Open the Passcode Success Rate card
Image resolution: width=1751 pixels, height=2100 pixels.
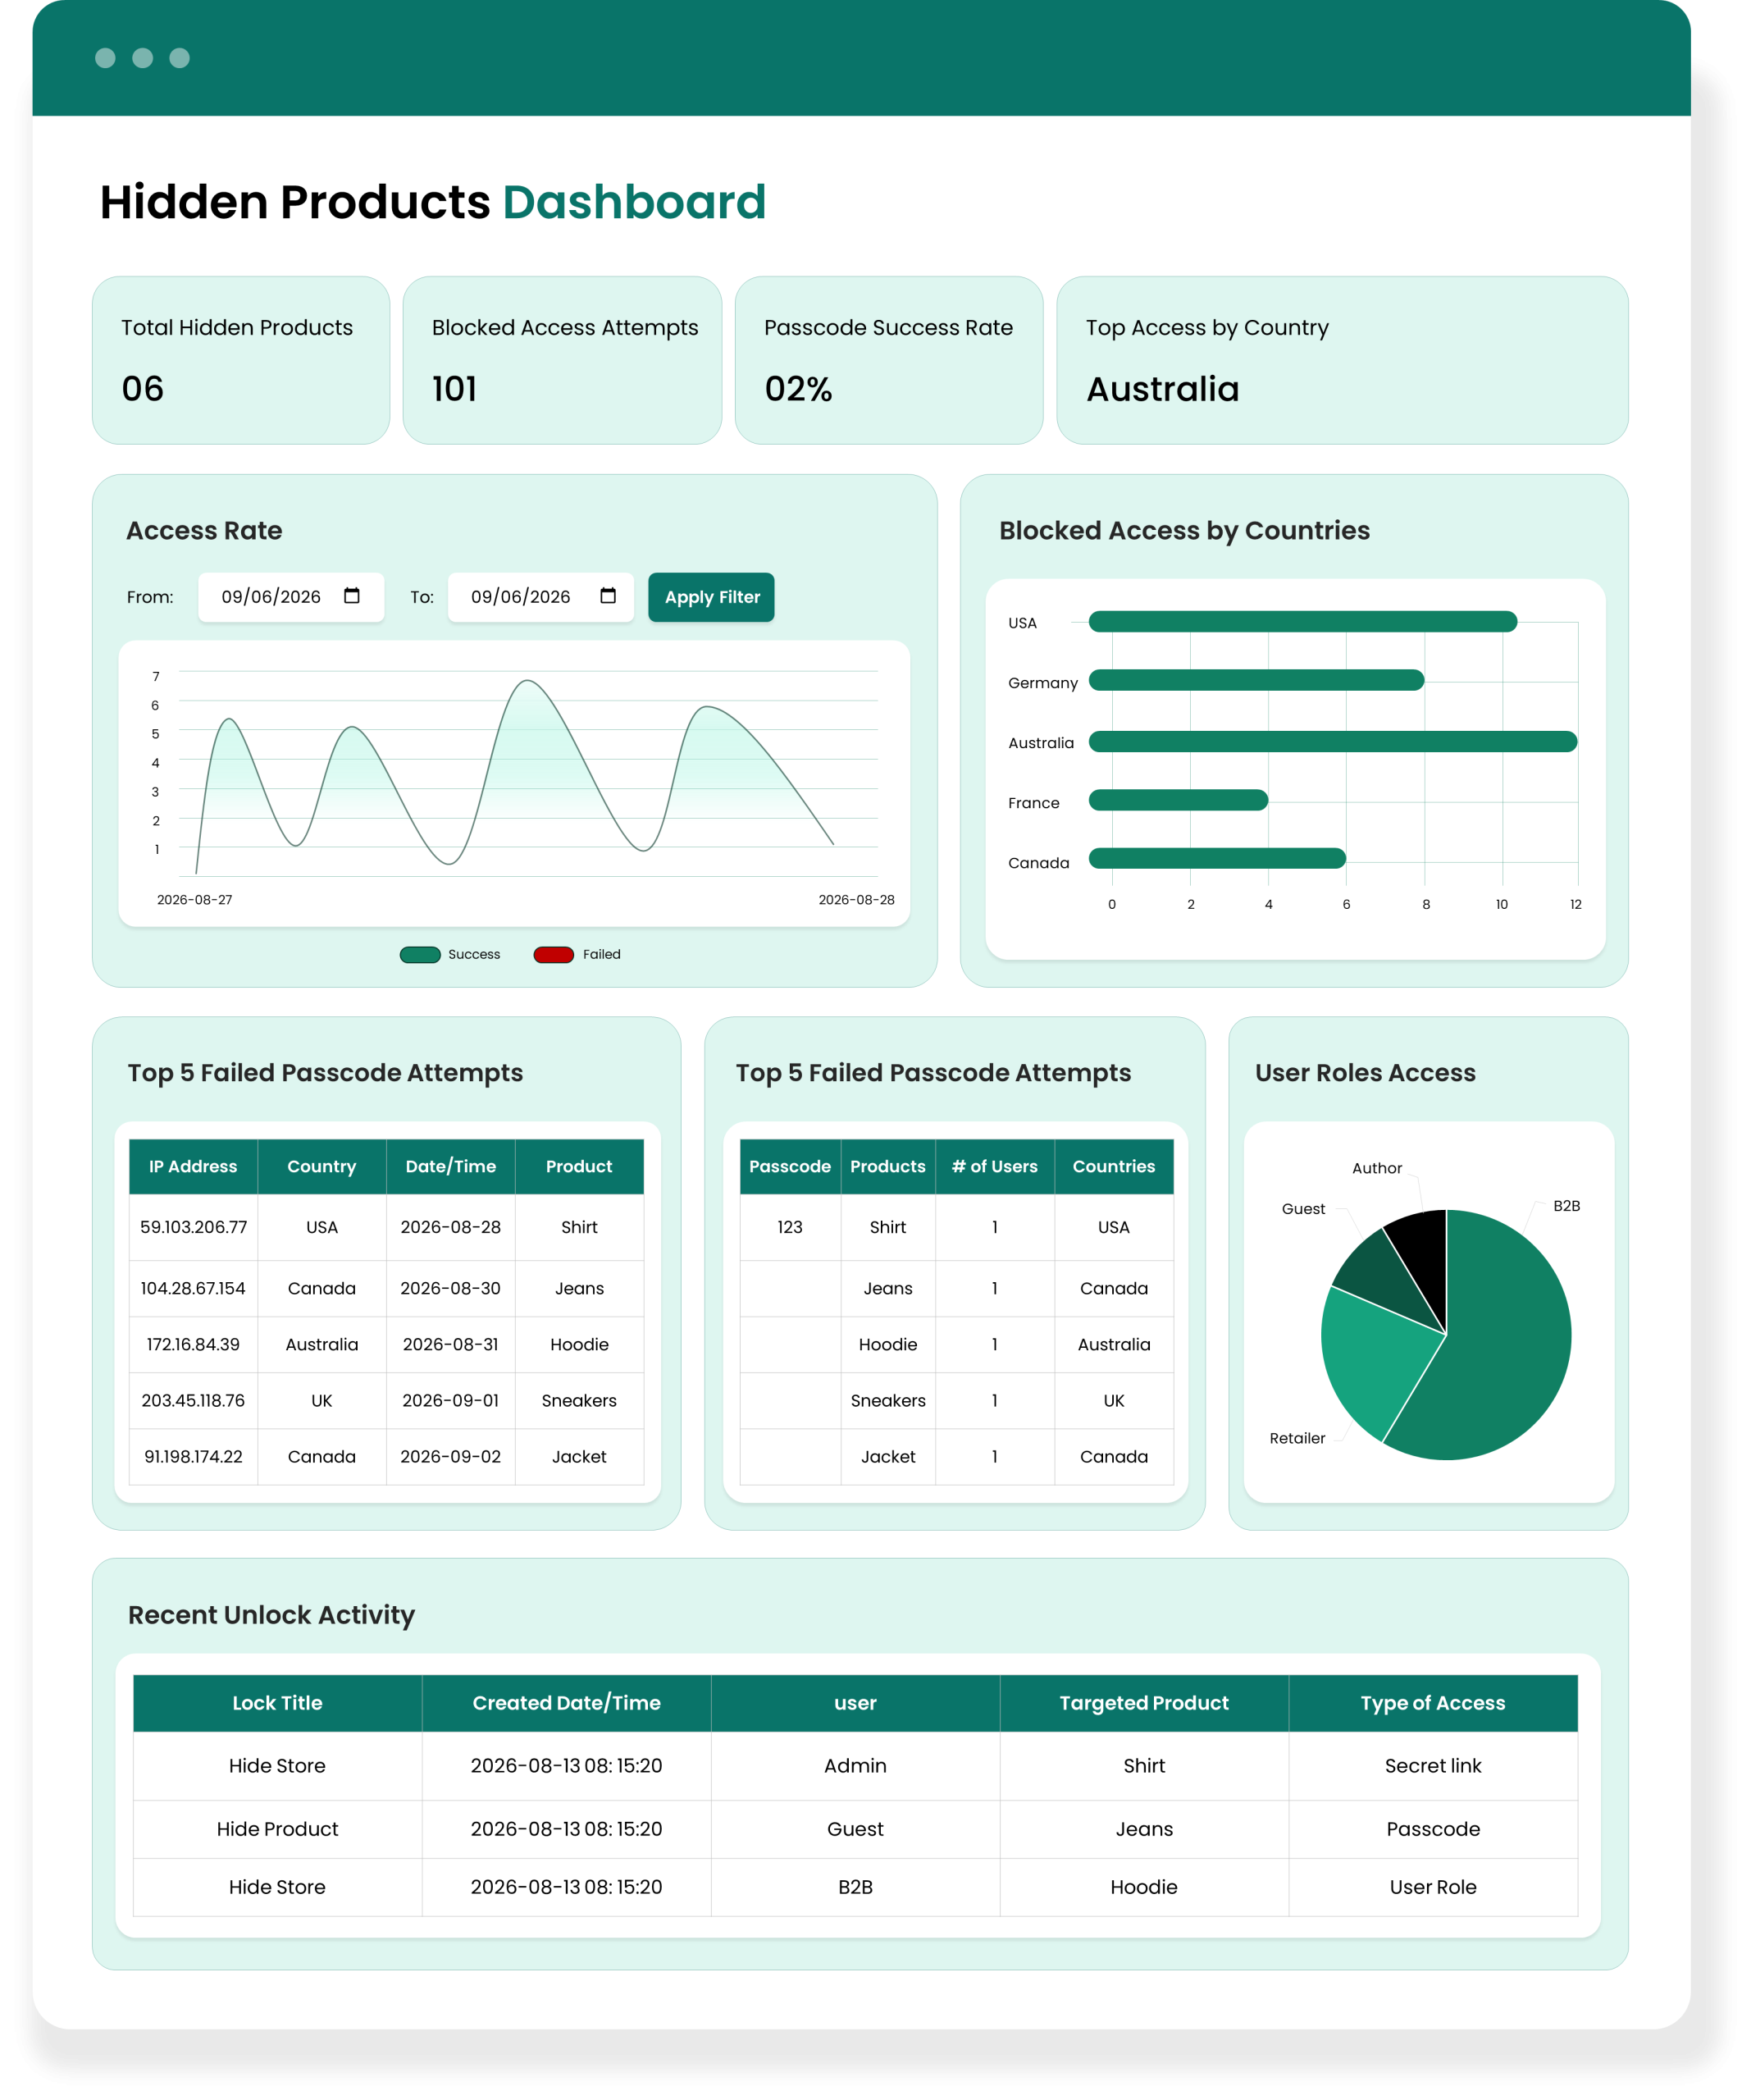tap(889, 360)
